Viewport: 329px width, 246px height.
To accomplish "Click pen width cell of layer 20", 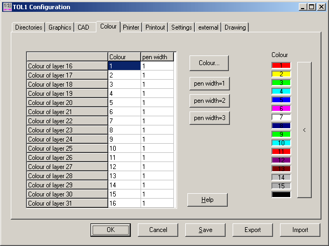I will tap(157, 102).
